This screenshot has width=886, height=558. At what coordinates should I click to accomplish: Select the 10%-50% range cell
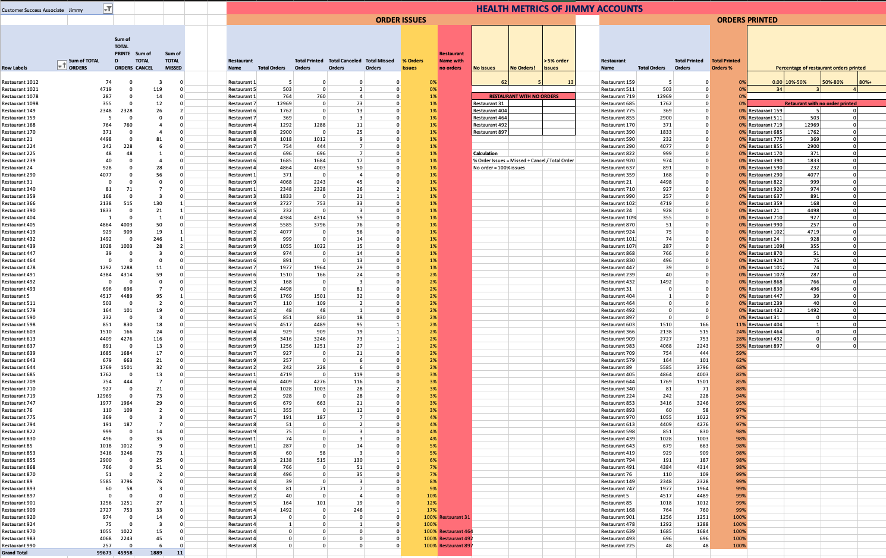click(x=802, y=82)
